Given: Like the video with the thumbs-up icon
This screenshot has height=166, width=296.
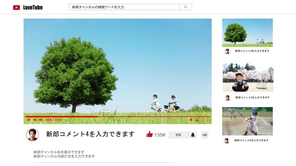Looking at the screenshot, I should tap(149, 134).
